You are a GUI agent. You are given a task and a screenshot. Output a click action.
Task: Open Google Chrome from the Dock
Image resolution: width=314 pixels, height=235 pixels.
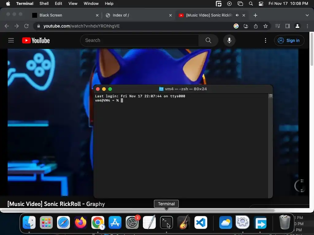[x=98, y=222]
